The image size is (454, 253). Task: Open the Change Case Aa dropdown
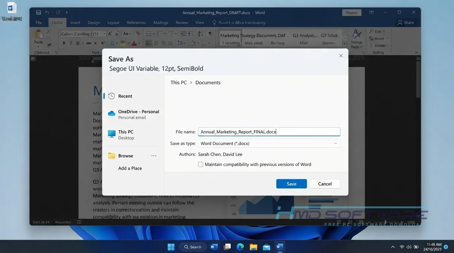click(x=127, y=34)
